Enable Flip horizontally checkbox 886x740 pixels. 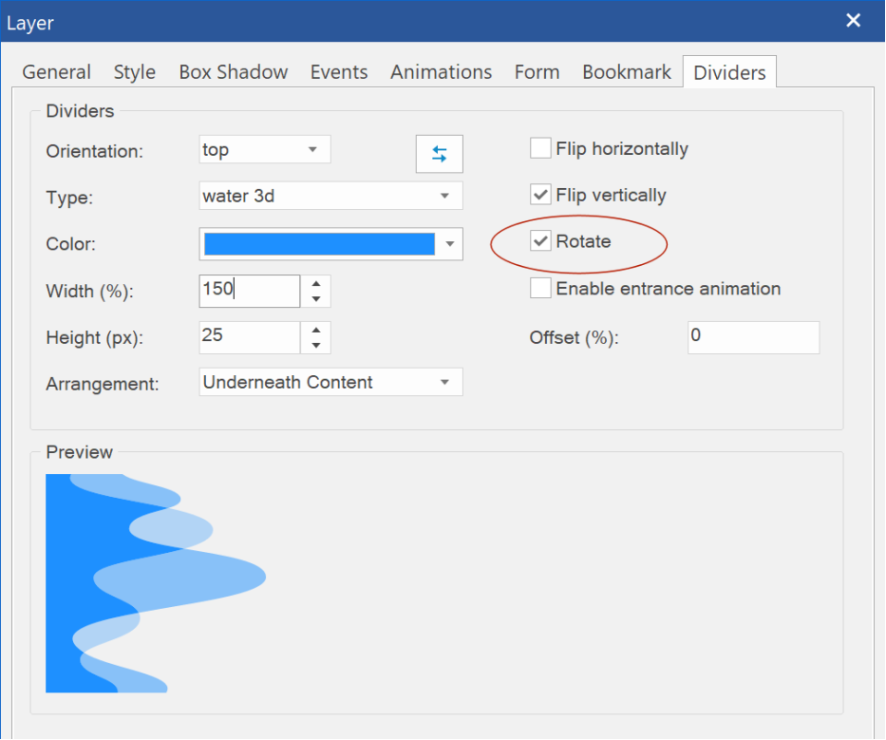[x=540, y=149]
